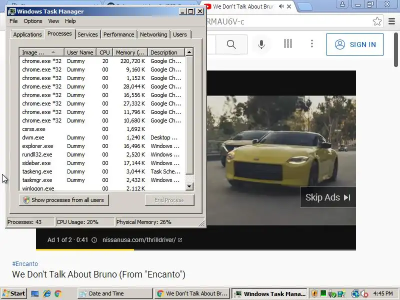Sort by Description column header
400x300 pixels.
pyautogui.click(x=166, y=52)
